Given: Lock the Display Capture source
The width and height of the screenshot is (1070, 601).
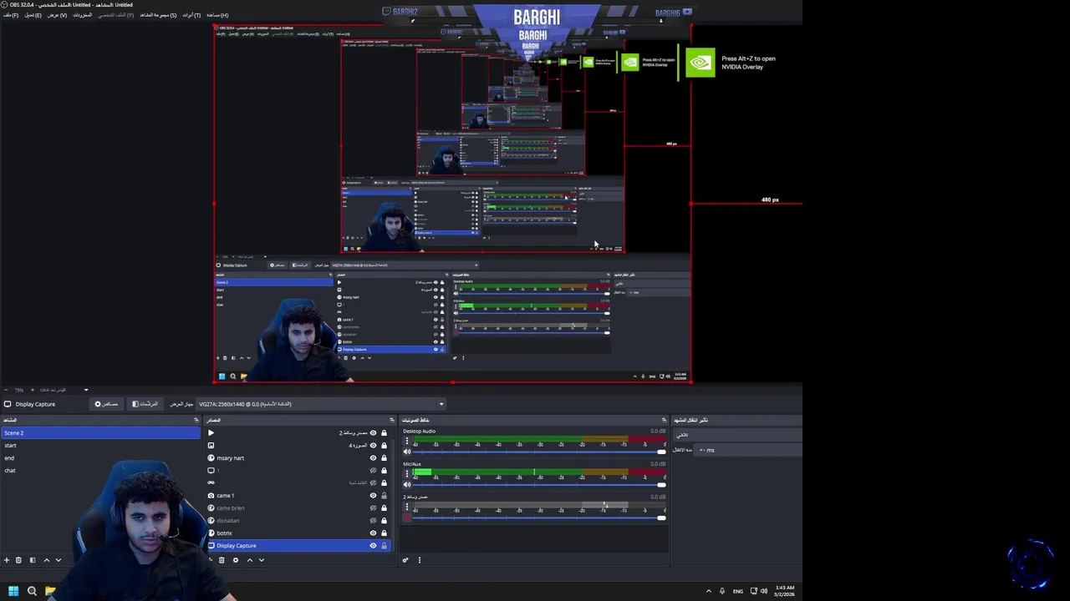Looking at the screenshot, I should 385,545.
